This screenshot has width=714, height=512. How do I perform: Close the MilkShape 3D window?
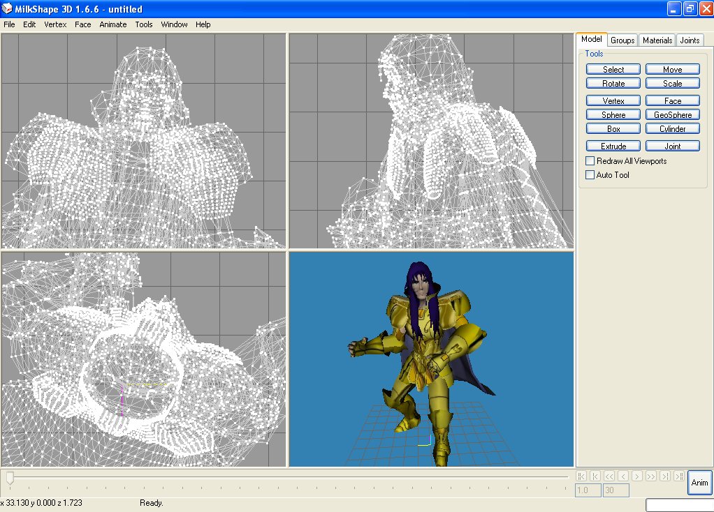[x=706, y=8]
